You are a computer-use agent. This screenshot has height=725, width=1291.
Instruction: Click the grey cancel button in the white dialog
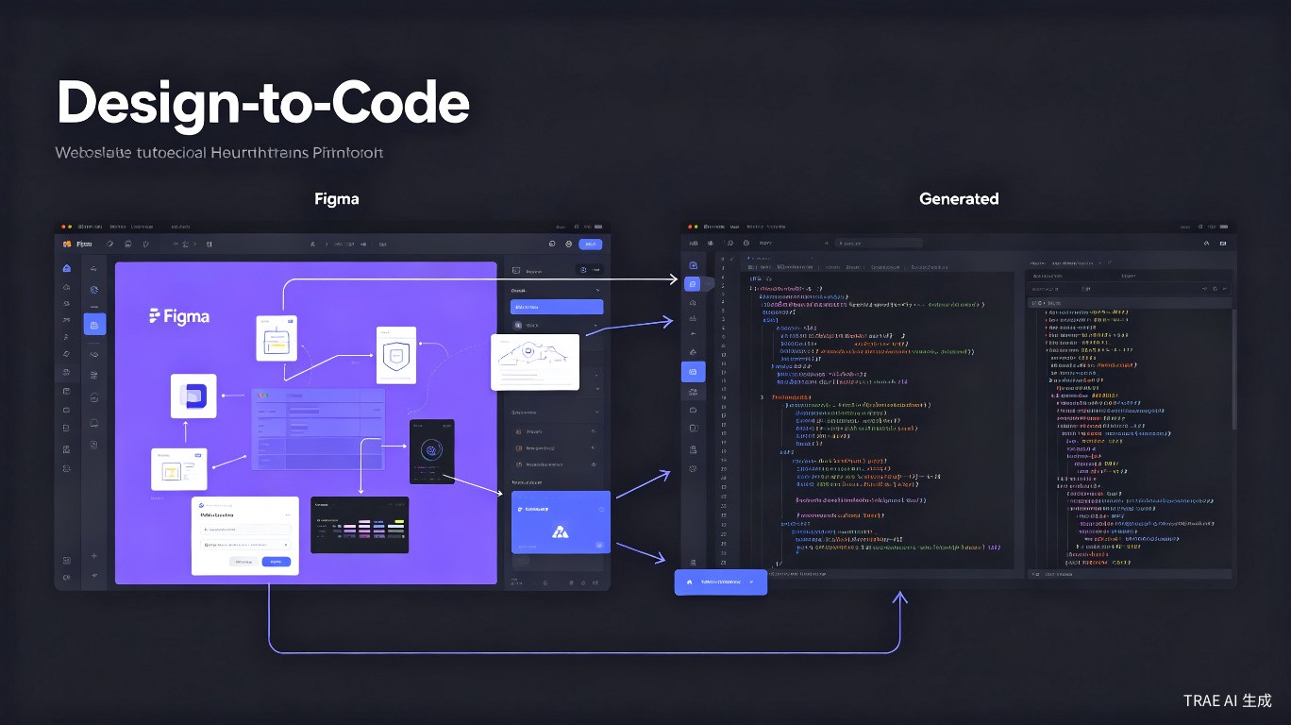pos(243,561)
